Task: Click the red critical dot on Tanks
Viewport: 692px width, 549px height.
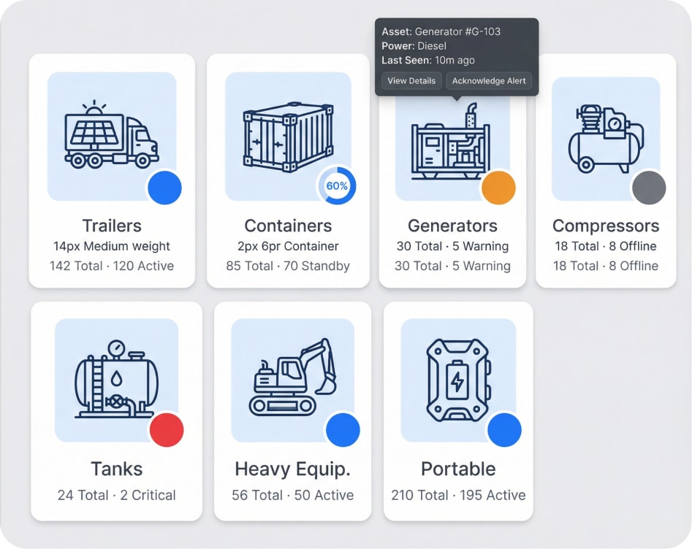Action: tap(167, 429)
